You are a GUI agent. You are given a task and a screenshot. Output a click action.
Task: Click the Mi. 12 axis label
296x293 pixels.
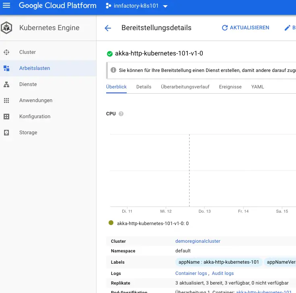[166, 211]
